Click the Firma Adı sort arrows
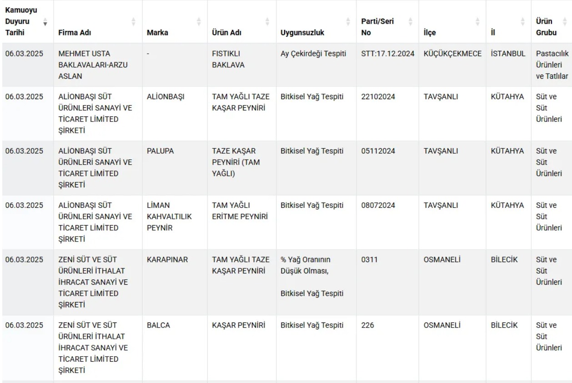Viewport: 572px width, 383px height. tap(133, 21)
